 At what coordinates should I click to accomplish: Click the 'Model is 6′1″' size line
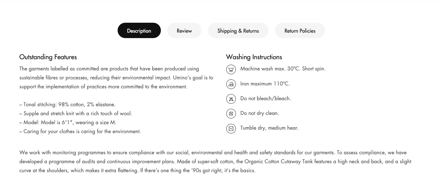tap(68, 123)
